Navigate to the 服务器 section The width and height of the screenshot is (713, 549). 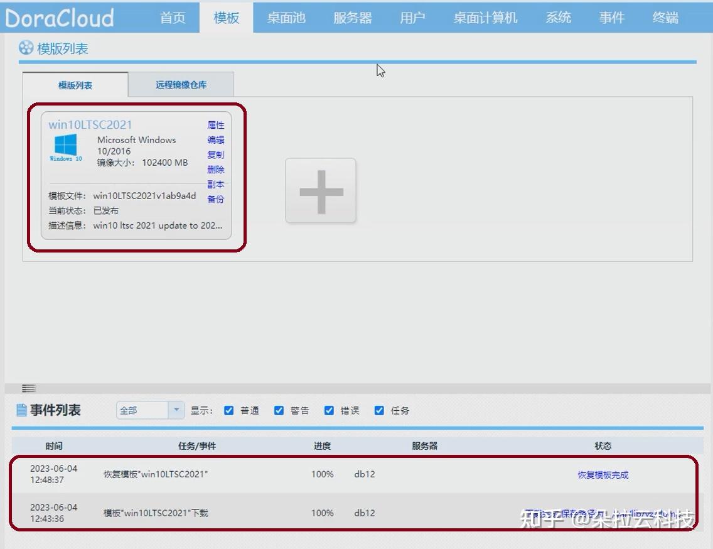pos(353,18)
